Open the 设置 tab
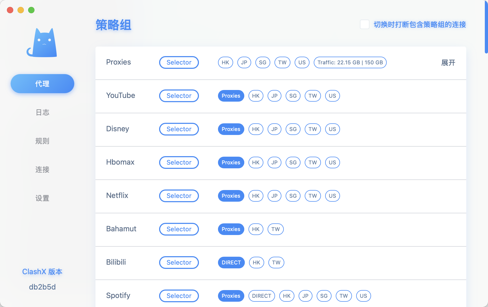The image size is (488, 307). pos(42,198)
